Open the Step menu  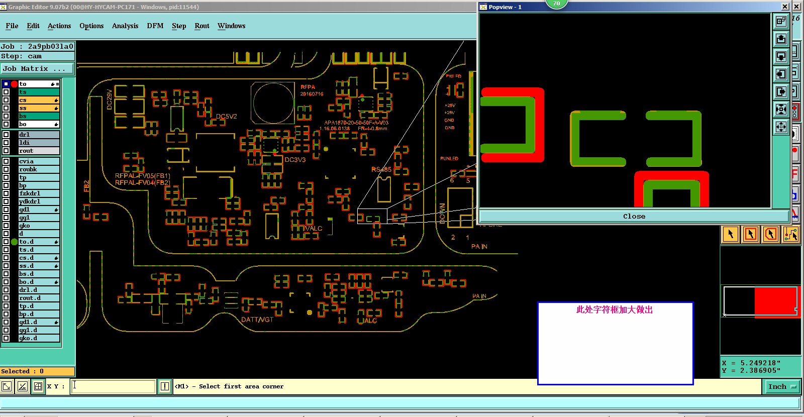pos(179,26)
